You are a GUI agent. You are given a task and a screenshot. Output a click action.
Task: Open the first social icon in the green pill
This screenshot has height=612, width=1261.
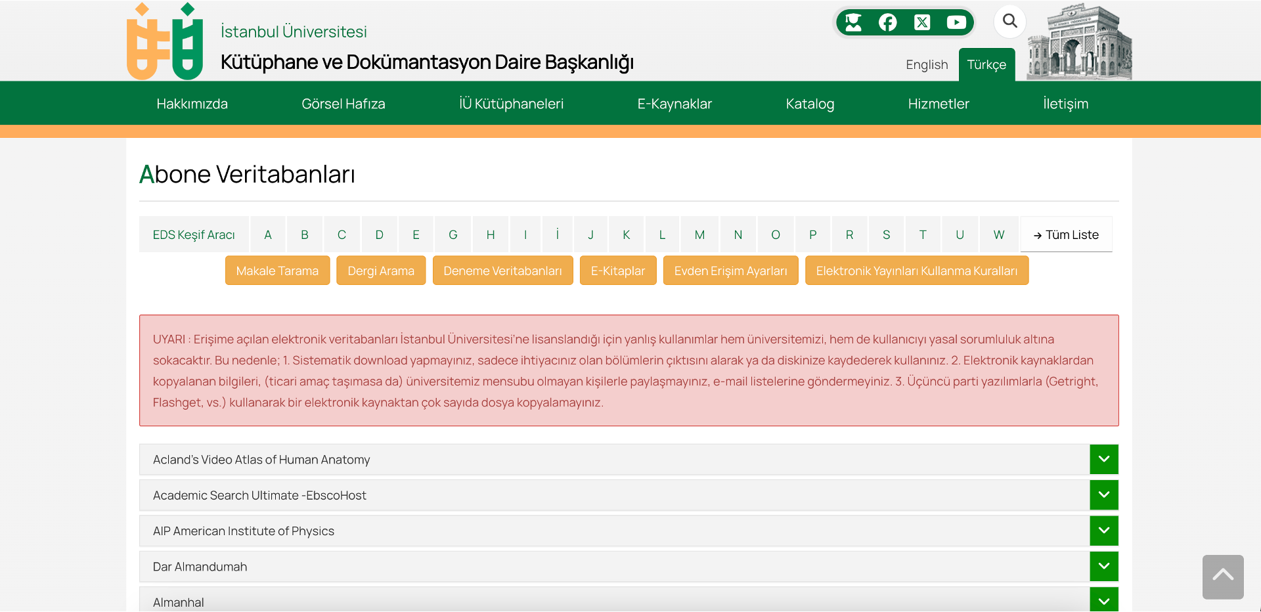pos(853,22)
